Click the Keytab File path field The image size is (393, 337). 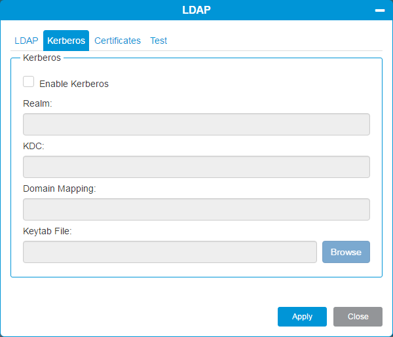coord(170,252)
